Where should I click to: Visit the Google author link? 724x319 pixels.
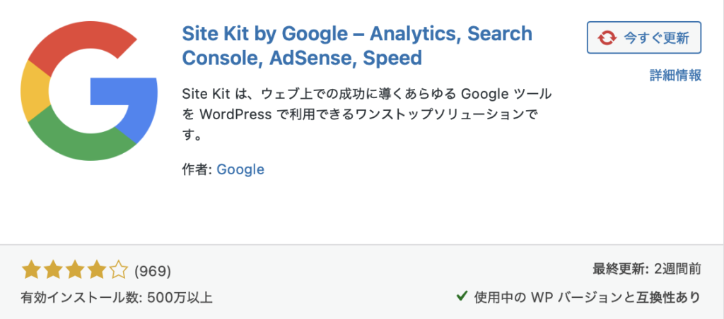(240, 169)
